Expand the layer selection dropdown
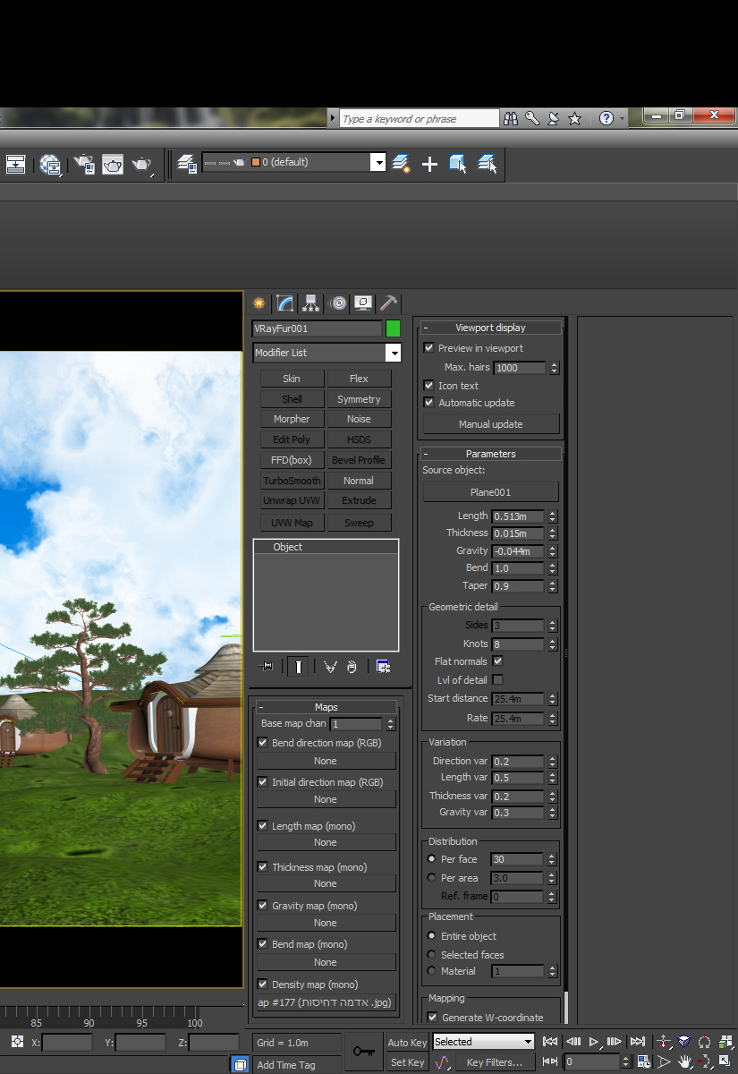The width and height of the screenshot is (738, 1074). tap(378, 162)
